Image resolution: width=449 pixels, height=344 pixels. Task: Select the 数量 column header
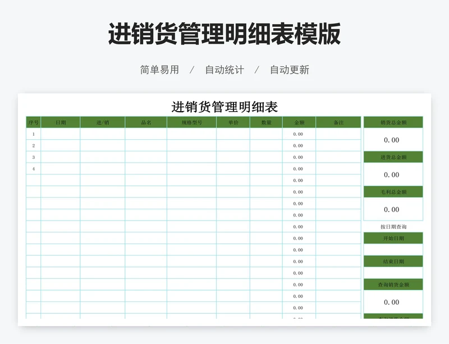point(266,122)
